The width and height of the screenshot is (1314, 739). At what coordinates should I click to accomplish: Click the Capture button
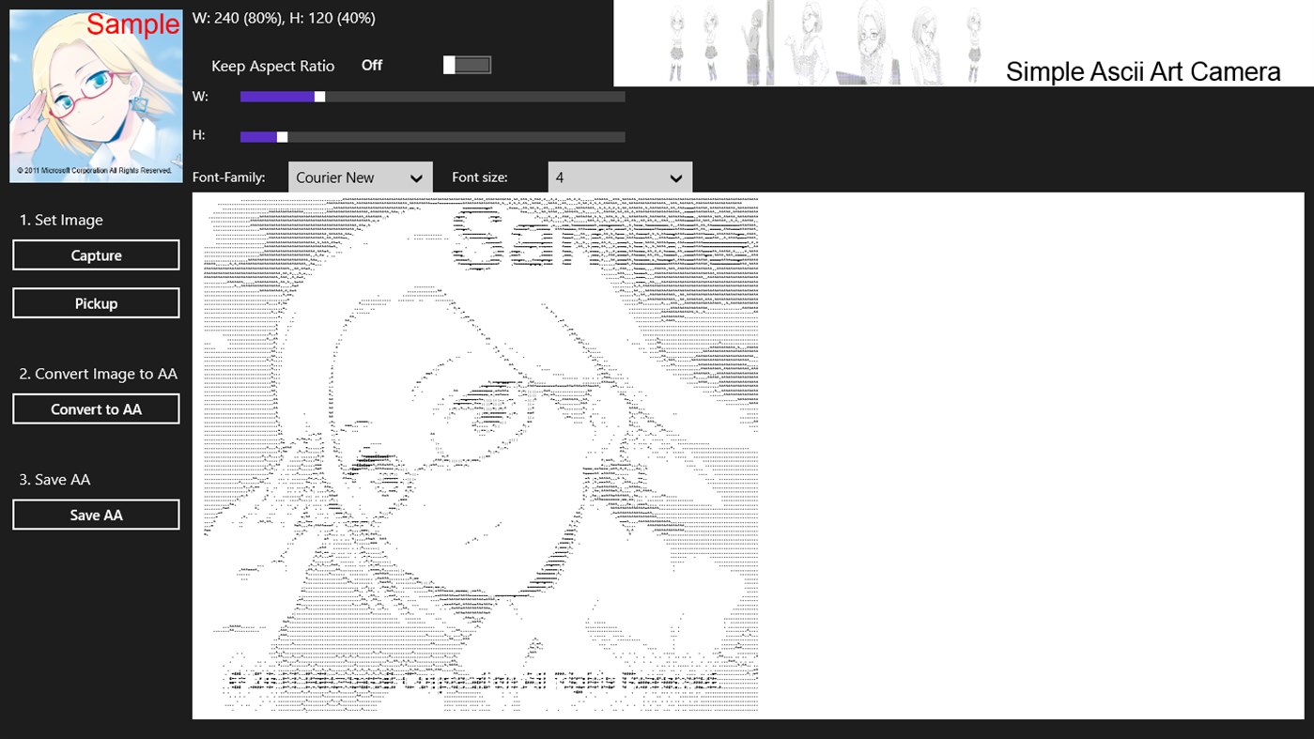[x=95, y=254]
